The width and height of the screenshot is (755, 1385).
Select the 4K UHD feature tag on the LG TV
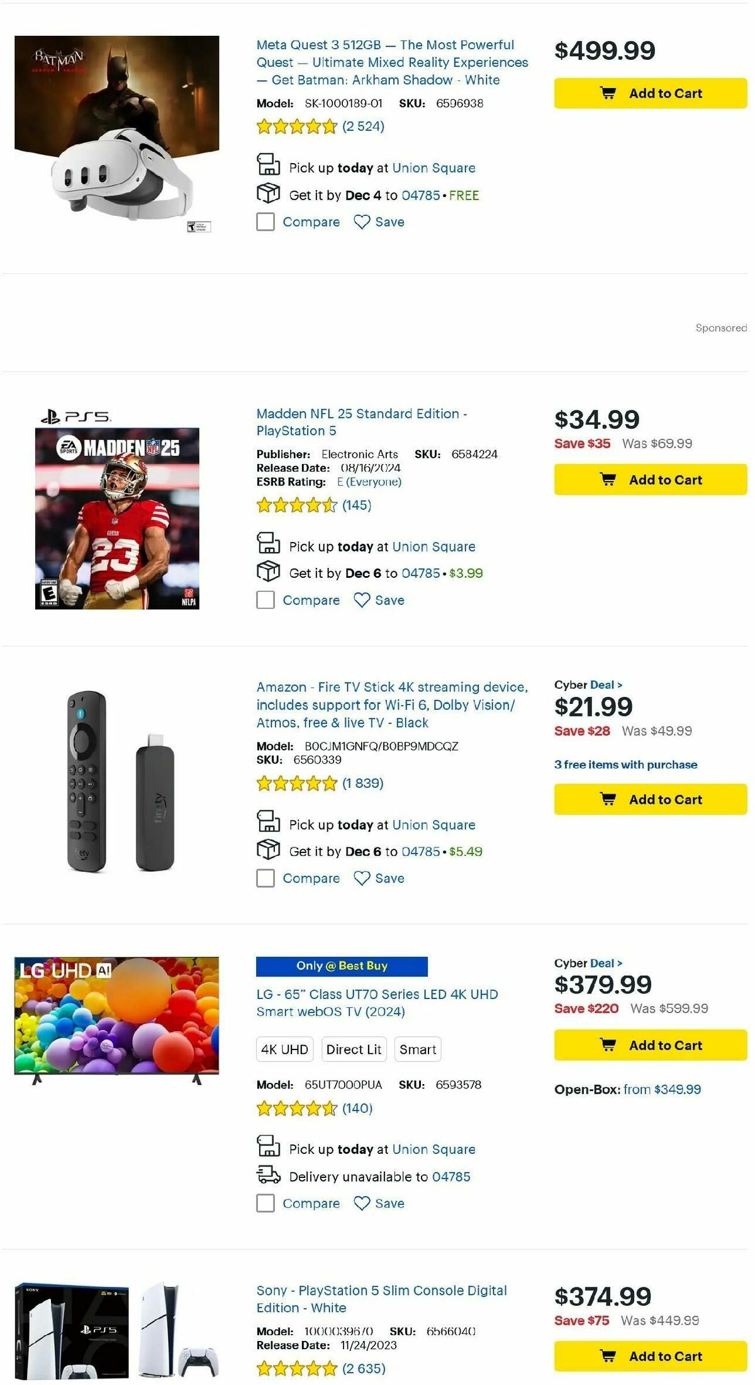pos(283,1049)
